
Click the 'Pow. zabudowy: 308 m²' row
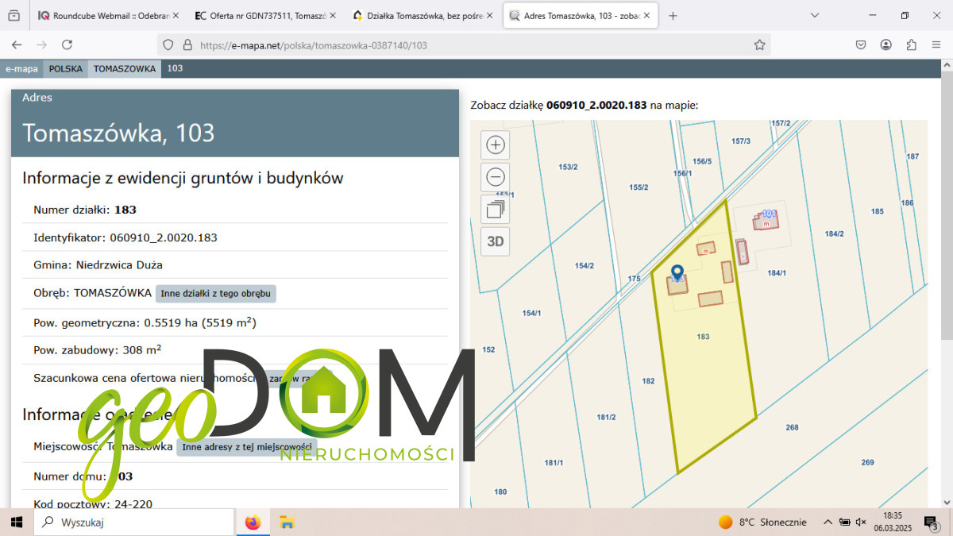click(235, 349)
